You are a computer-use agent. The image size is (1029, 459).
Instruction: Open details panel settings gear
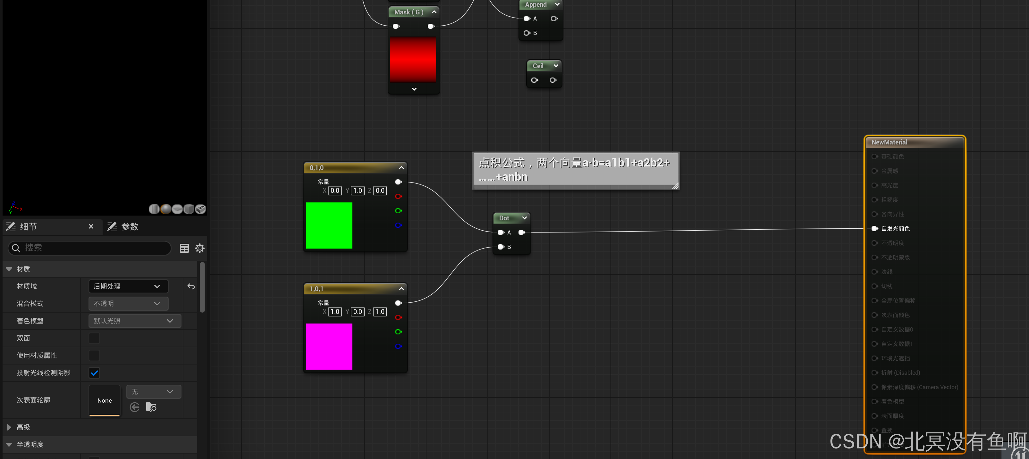point(200,248)
